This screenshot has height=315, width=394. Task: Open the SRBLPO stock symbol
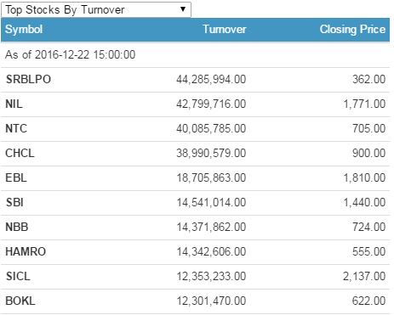pos(28,79)
